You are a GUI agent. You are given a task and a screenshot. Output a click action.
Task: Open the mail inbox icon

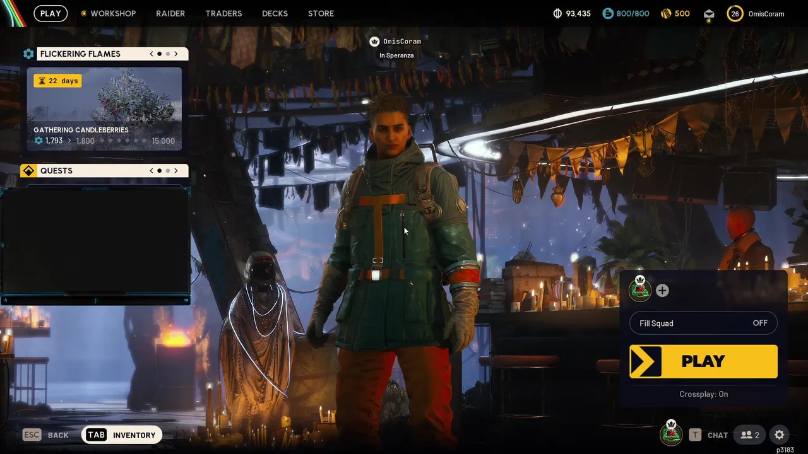tap(709, 14)
